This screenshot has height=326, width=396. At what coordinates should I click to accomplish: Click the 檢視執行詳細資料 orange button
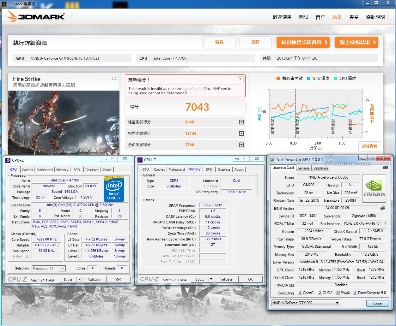(x=303, y=42)
